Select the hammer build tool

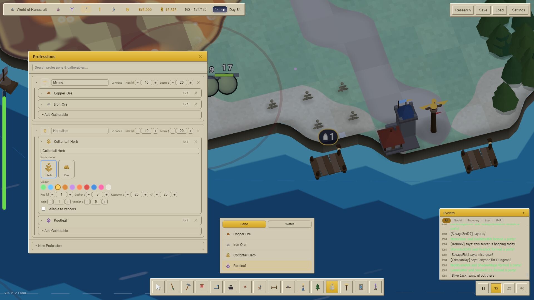(187, 287)
